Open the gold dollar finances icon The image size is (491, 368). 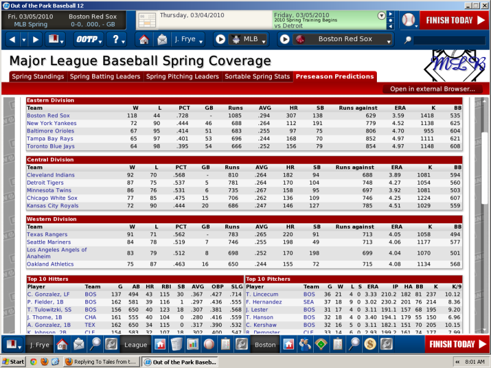pos(370,345)
